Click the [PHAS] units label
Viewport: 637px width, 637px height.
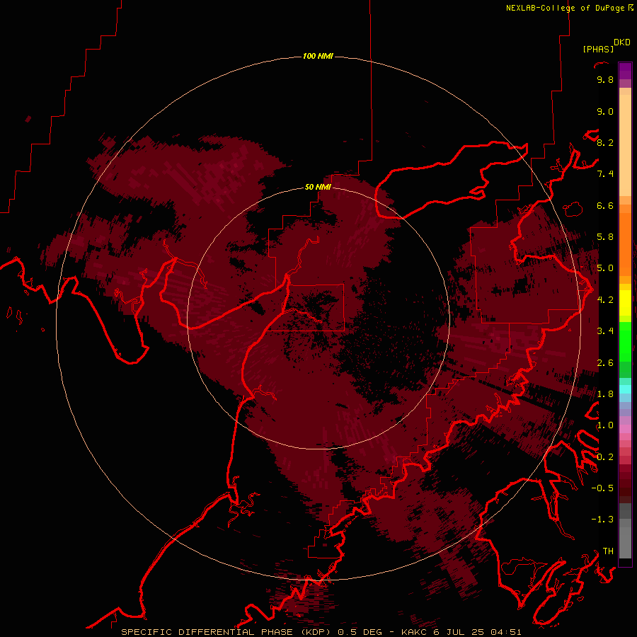(598, 50)
